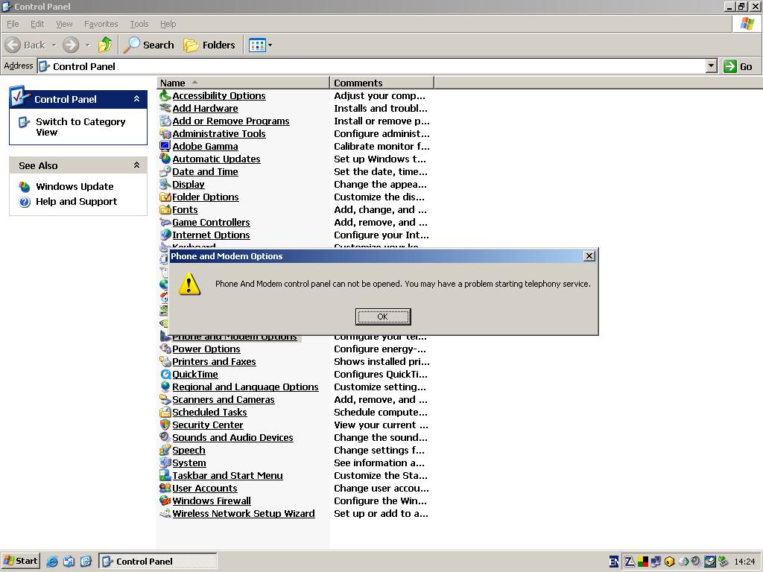Collapse the See Also pane
Image resolution: width=763 pixels, height=572 pixels.
137,165
